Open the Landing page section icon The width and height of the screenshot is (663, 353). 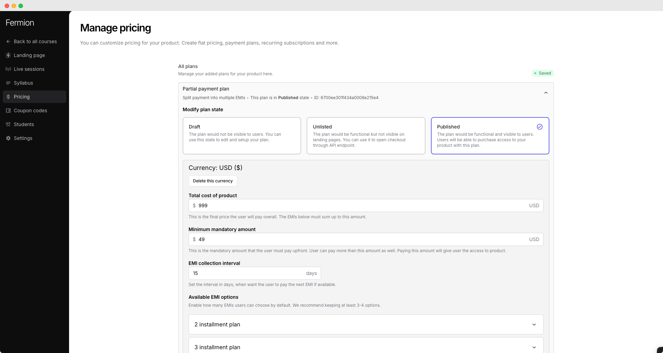8,55
